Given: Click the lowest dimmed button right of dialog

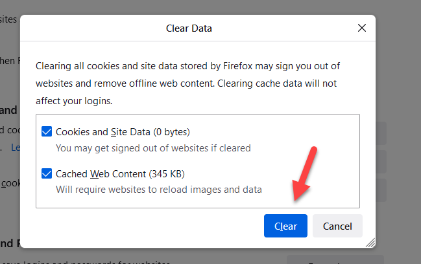Looking at the screenshot, I should (x=381, y=190).
